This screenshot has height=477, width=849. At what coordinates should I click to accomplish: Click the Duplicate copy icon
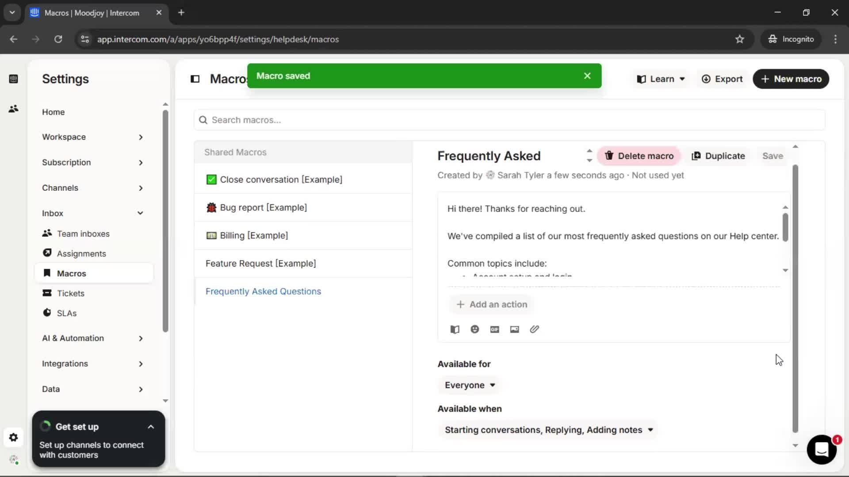(696, 156)
